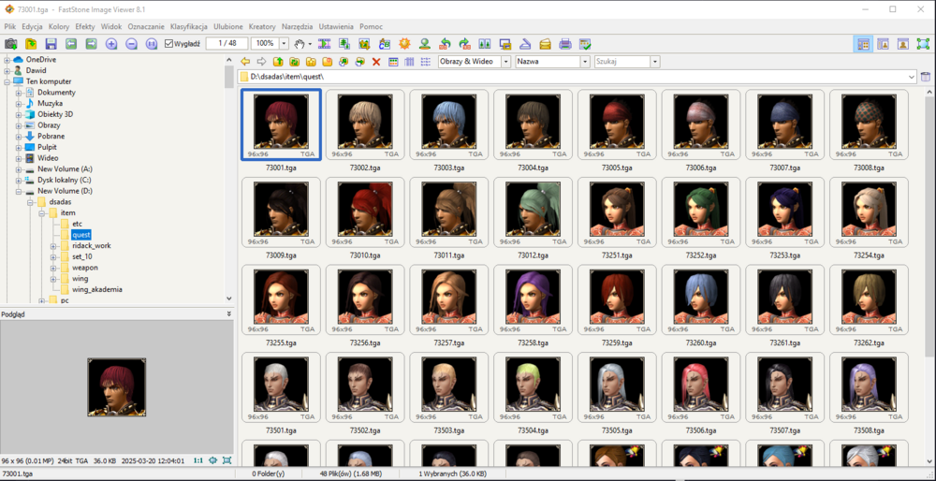Click the folder tree vertical scrollbar
The height and width of the screenshot is (481, 936).
(x=229, y=179)
